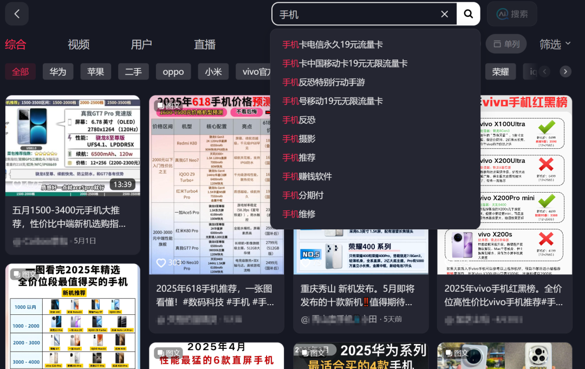Select the 小米 filter chip
Viewport: 585px width, 369px height.
click(x=213, y=71)
